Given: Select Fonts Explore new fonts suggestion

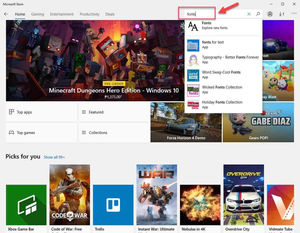Looking at the screenshot, I should coord(223,25).
